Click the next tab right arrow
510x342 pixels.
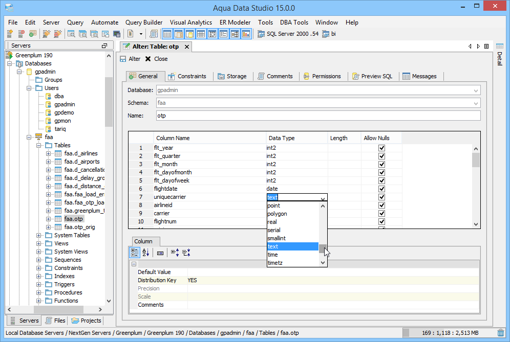tap(478, 47)
